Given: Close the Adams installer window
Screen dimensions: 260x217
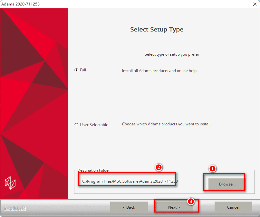Looking at the screenshot, I should pos(255,4).
